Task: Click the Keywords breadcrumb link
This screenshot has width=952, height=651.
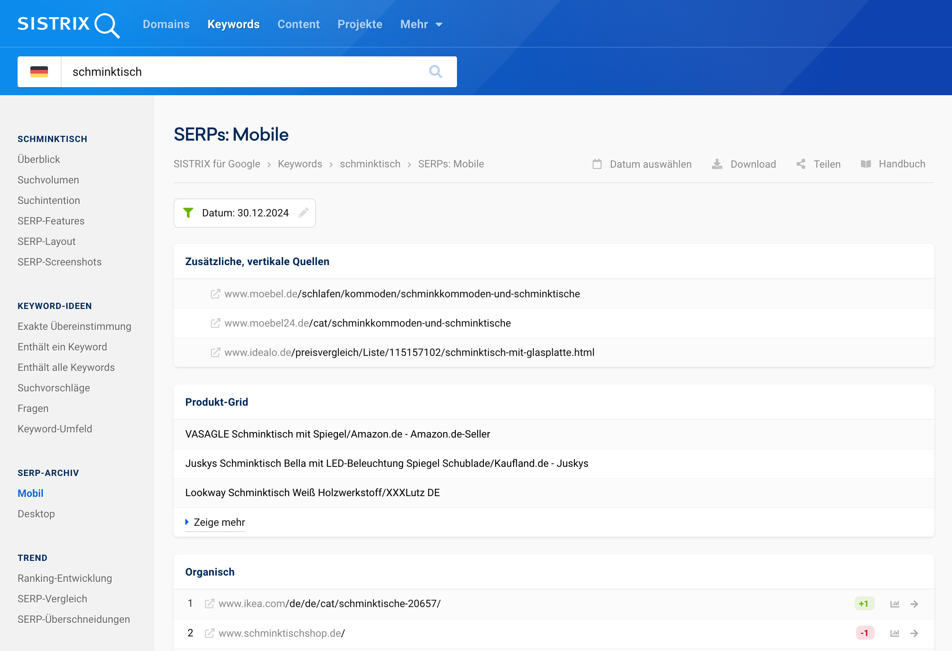Action: coord(300,164)
